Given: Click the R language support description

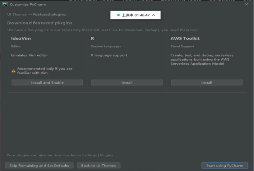Looking at the screenshot, I should [x=109, y=55].
